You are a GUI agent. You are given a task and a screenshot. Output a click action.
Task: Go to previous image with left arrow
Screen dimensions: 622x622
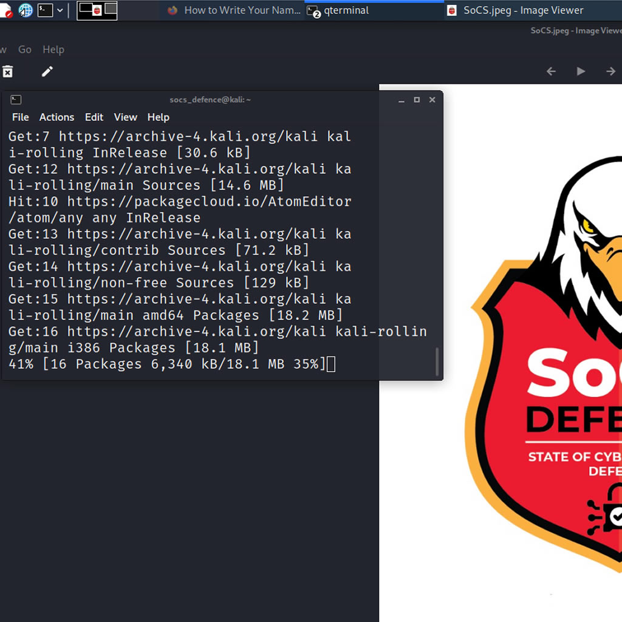551,72
